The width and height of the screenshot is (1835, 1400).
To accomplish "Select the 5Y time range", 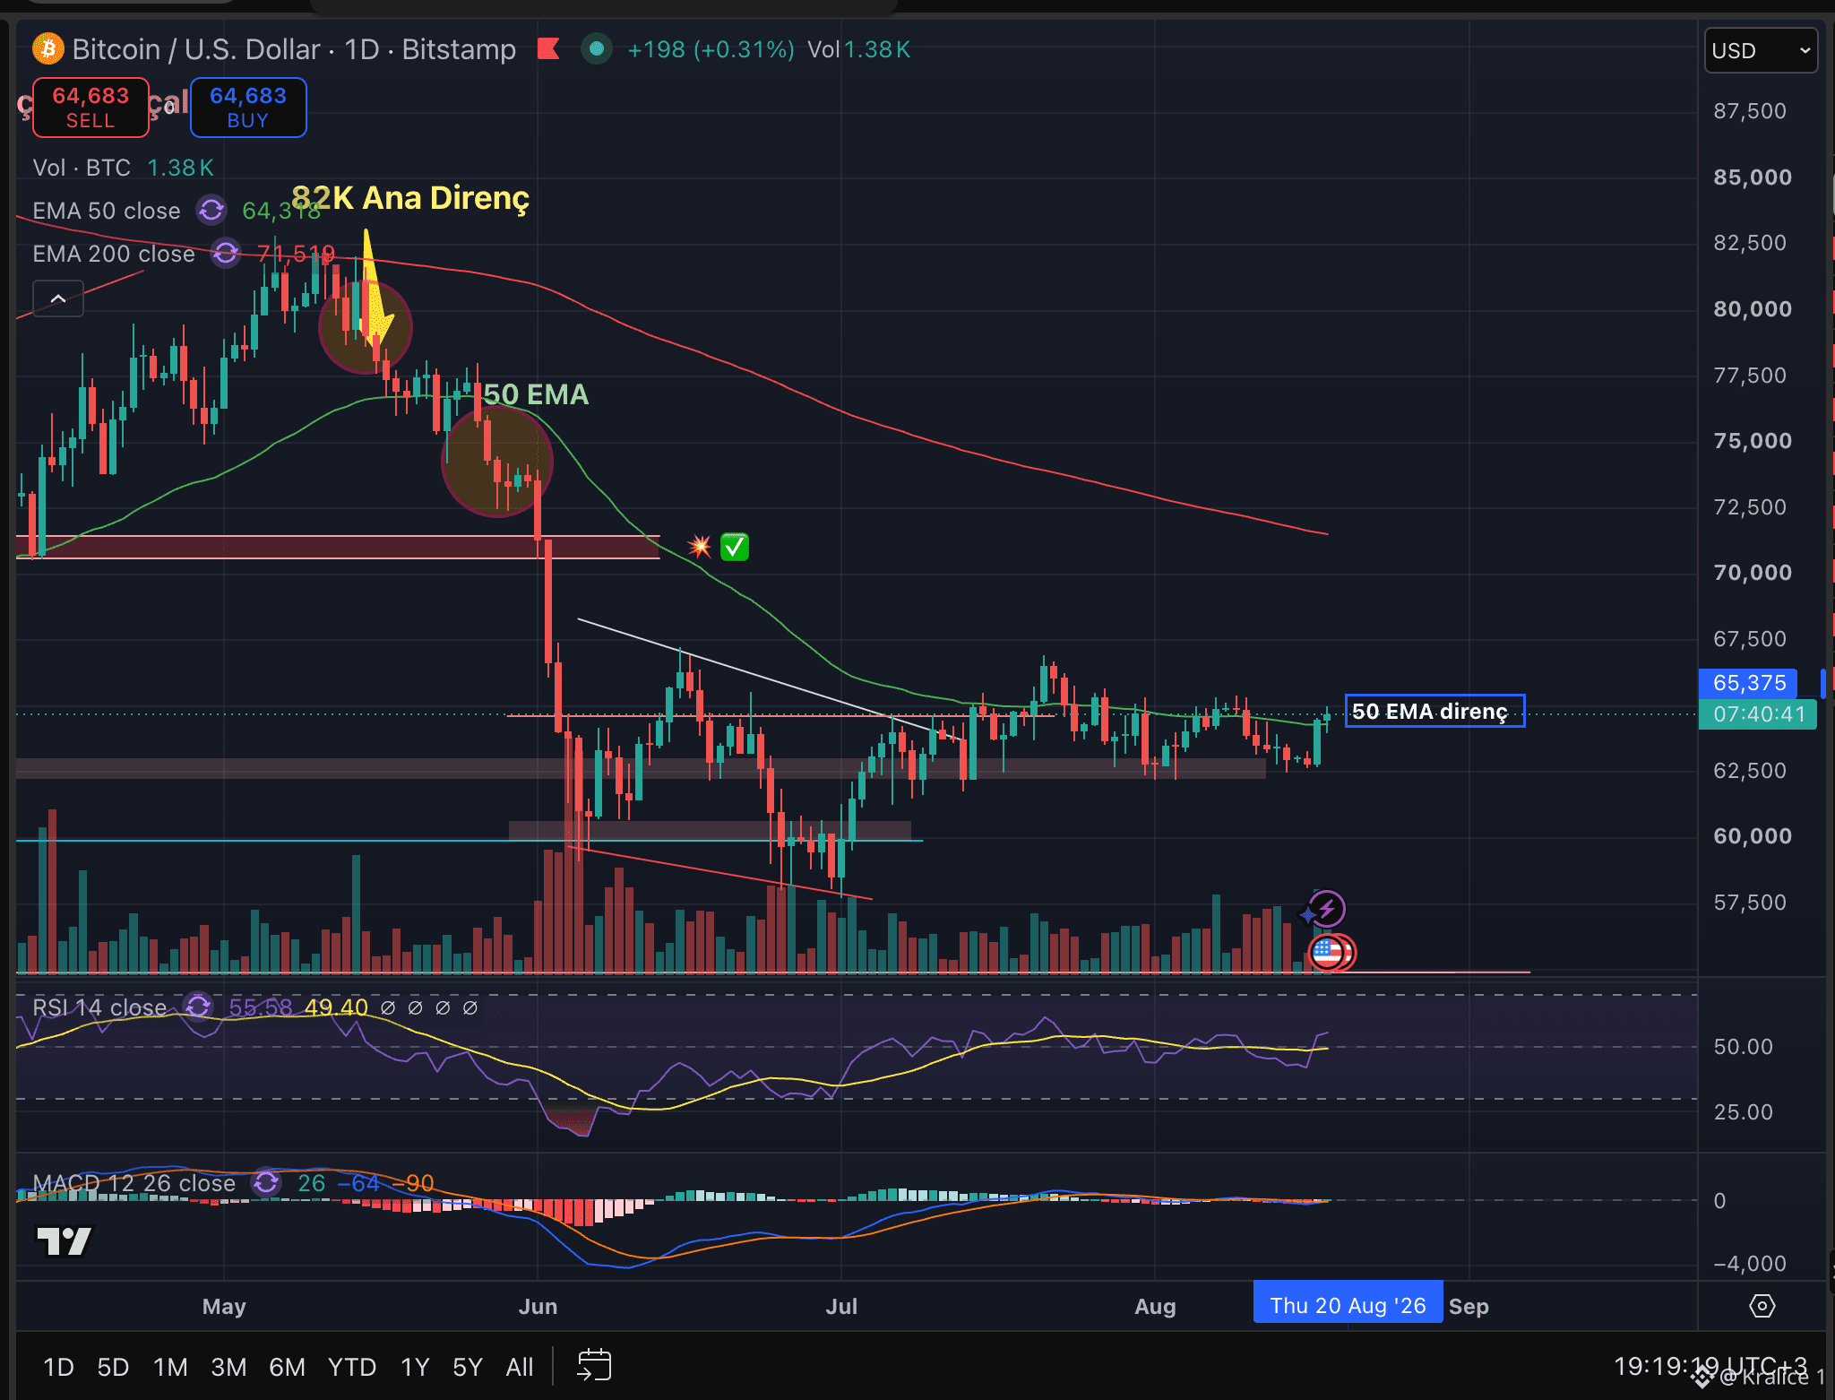I will [468, 1367].
